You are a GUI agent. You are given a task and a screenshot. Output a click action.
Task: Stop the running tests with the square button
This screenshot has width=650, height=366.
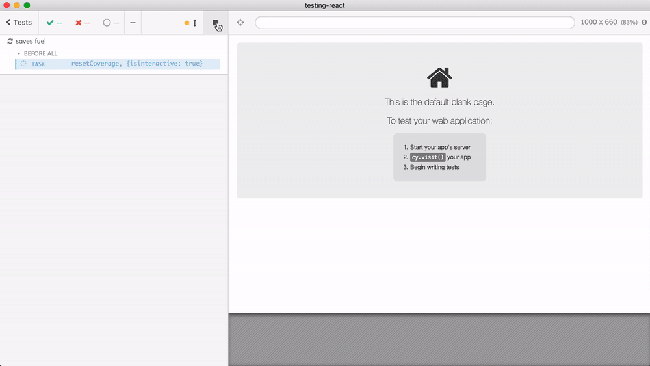tap(216, 23)
